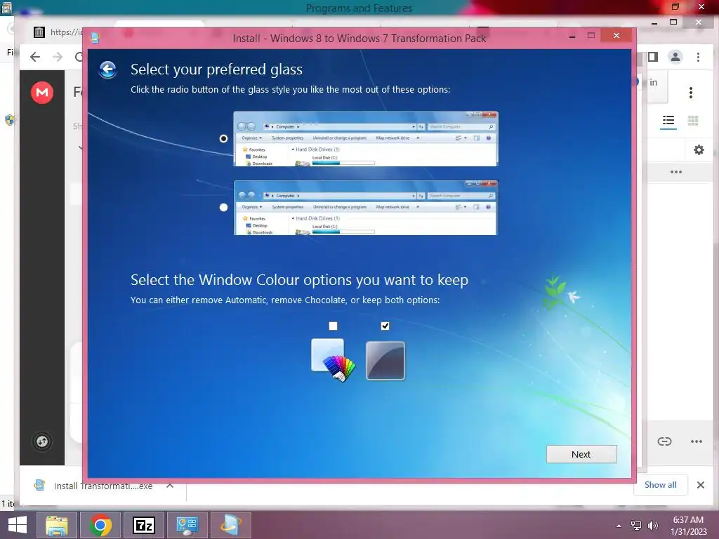Click MEGA sidebar sync circle icon
Viewport: 719px width, 539px height.
point(42,441)
